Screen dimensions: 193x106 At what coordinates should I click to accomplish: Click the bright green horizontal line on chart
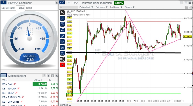[x=123, y=94]
